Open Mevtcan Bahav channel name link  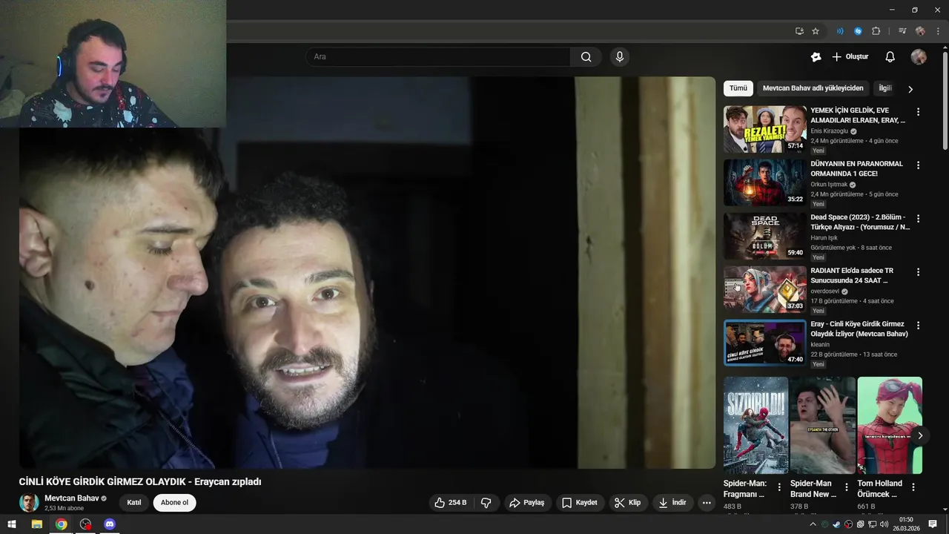pyautogui.click(x=71, y=498)
